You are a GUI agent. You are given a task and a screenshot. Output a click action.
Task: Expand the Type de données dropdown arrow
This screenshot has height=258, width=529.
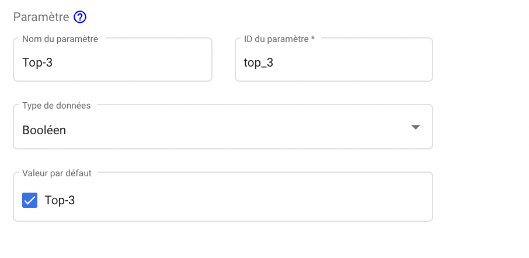pyautogui.click(x=416, y=127)
